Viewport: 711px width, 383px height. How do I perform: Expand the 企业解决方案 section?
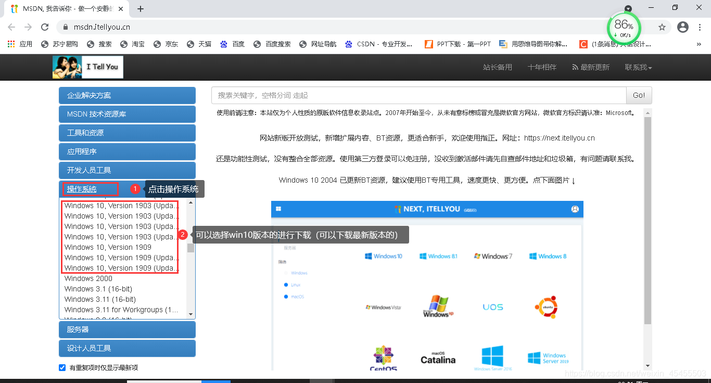[x=127, y=95]
